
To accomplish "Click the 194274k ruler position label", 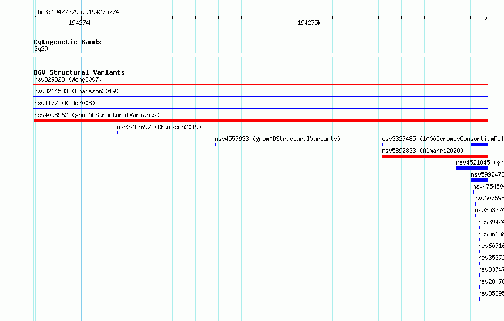I will pyautogui.click(x=80, y=23).
